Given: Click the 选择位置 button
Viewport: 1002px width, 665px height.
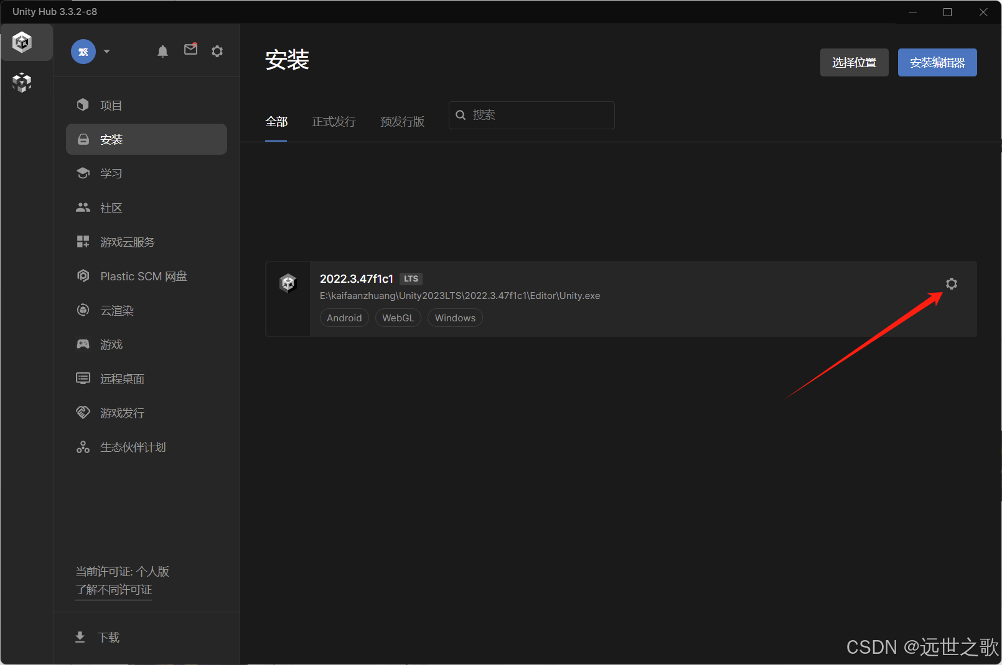Looking at the screenshot, I should coord(854,63).
